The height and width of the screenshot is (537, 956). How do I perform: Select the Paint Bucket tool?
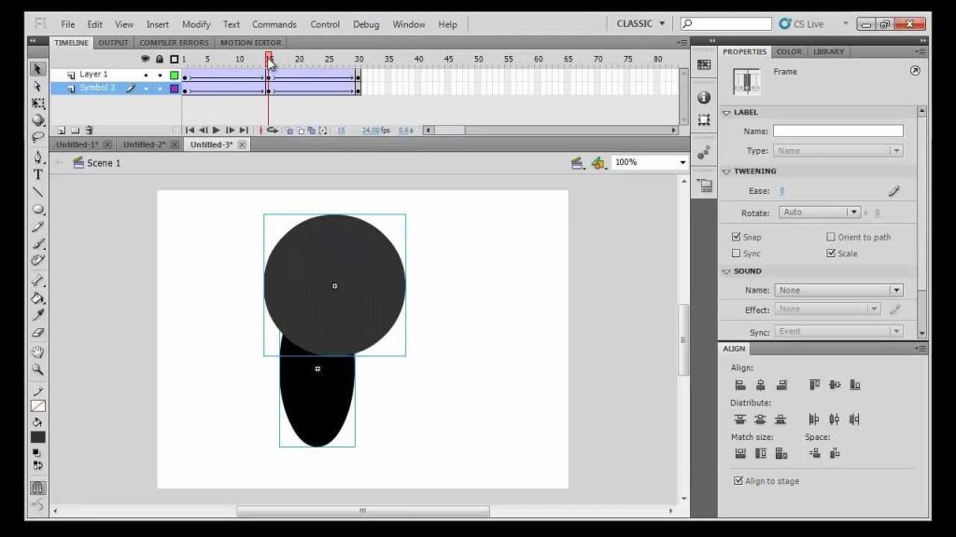coord(37,298)
